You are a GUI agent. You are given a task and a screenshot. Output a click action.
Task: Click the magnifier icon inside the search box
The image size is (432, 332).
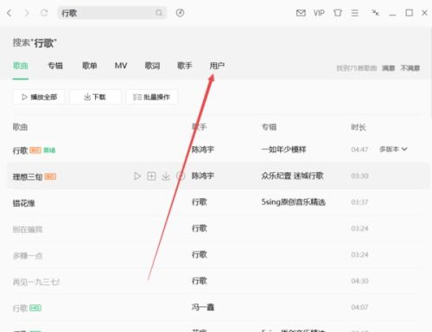coord(159,13)
